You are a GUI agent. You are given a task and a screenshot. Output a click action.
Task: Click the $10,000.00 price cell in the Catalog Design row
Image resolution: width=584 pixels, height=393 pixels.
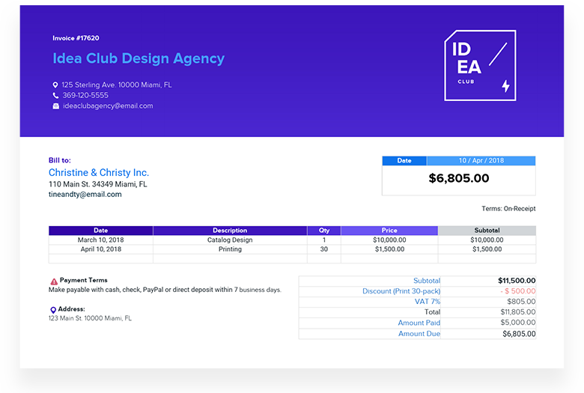389,240
